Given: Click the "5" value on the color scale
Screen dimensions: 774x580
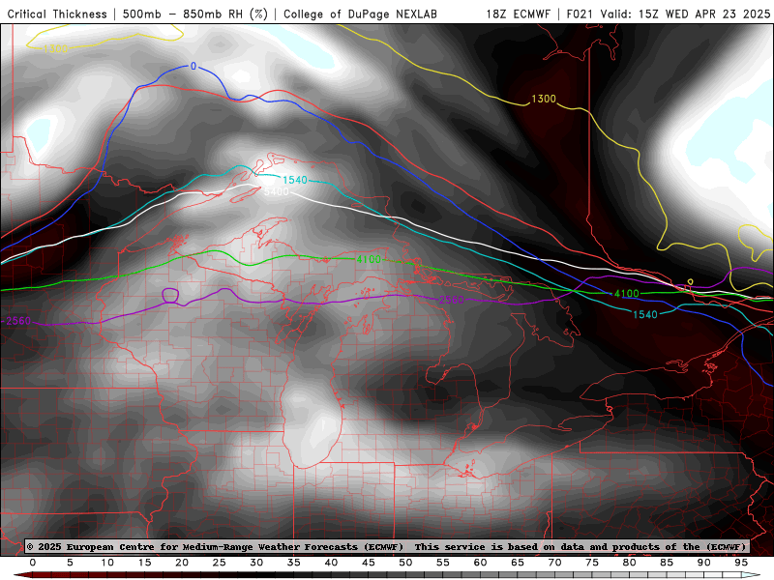Looking at the screenshot, I should [x=70, y=563].
